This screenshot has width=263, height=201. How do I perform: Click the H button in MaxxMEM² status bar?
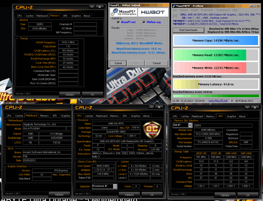coord(232,101)
